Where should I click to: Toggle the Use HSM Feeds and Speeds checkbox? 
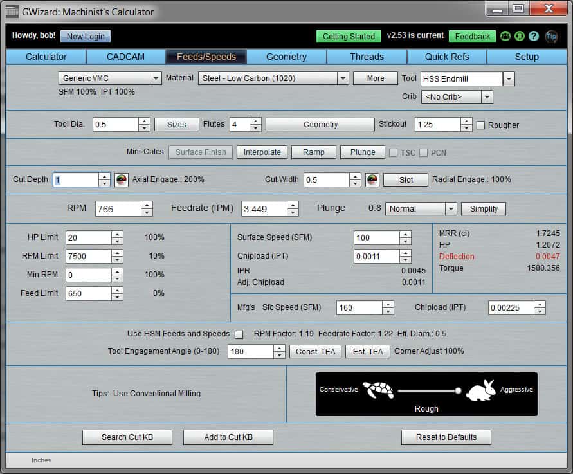(238, 334)
